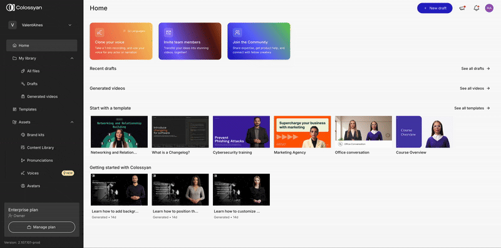Viewport: 501px width, 248px height.
Task: Select Networking and Relationship Building template thumbnail
Action: coord(119,132)
